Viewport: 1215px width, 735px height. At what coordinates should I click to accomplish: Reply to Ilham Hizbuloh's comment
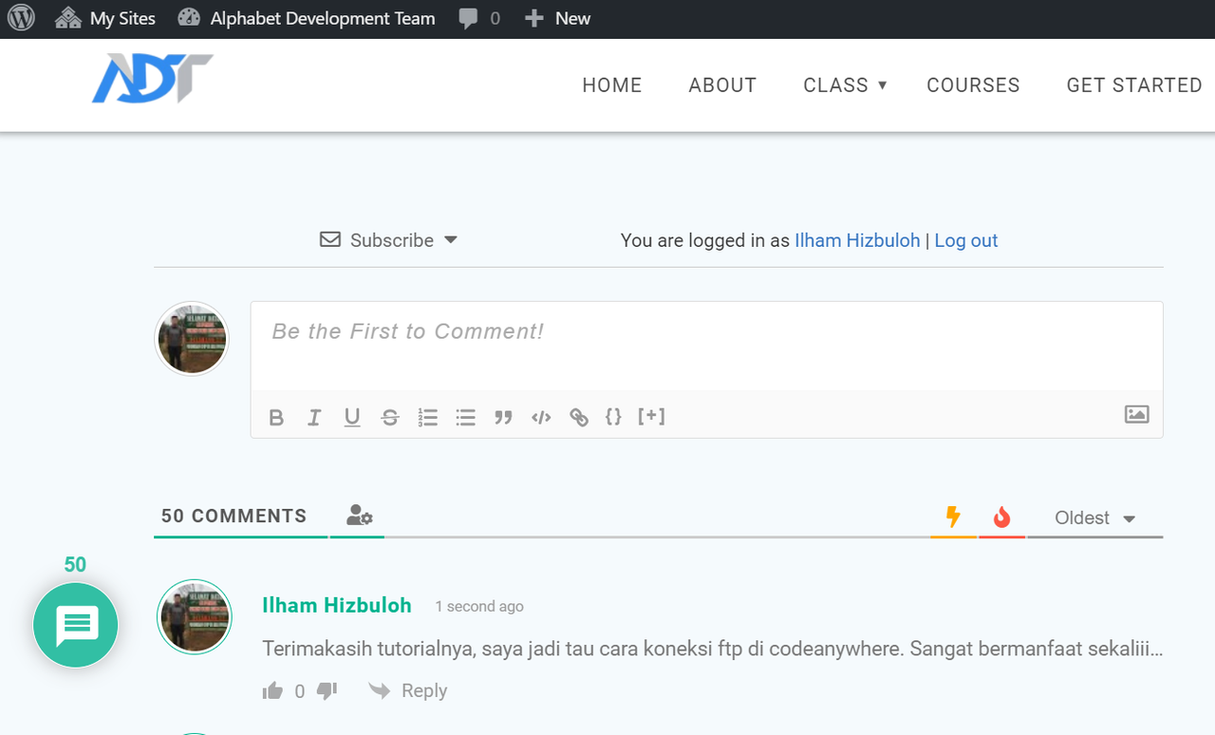tap(408, 690)
